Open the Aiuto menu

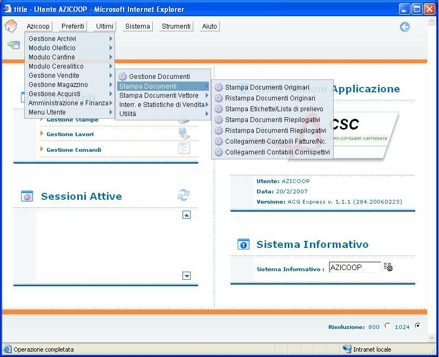[210, 26]
